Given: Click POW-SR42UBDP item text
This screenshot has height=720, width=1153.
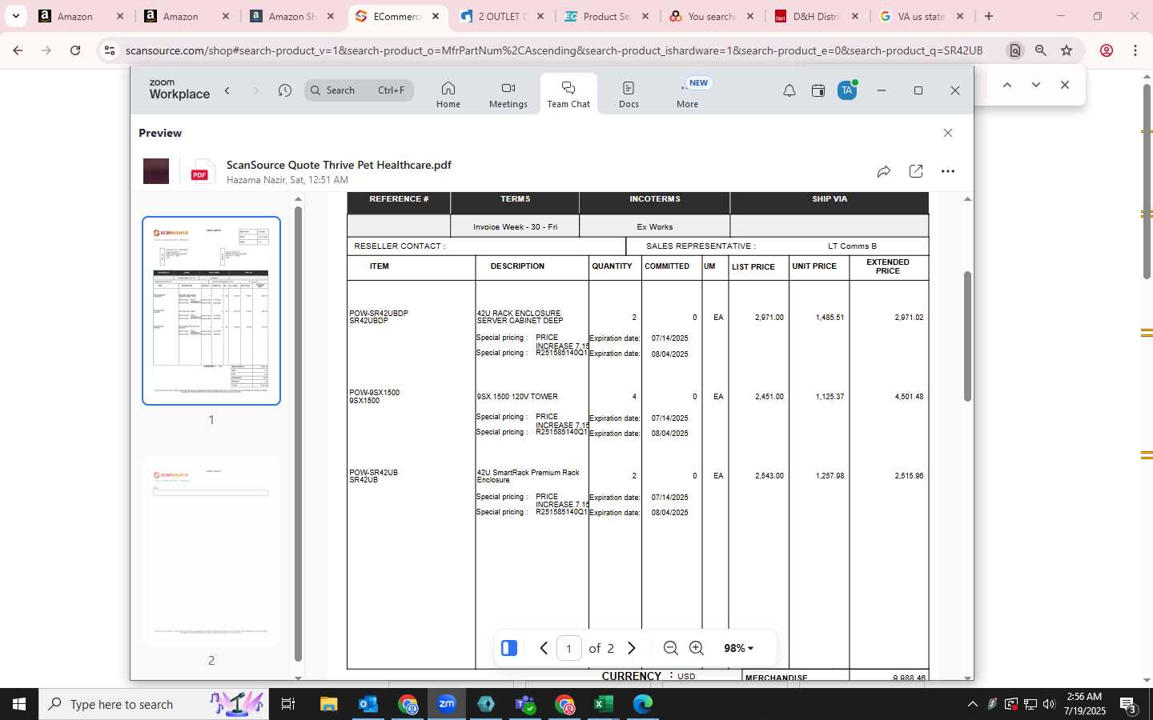Looking at the screenshot, I should 379,314.
